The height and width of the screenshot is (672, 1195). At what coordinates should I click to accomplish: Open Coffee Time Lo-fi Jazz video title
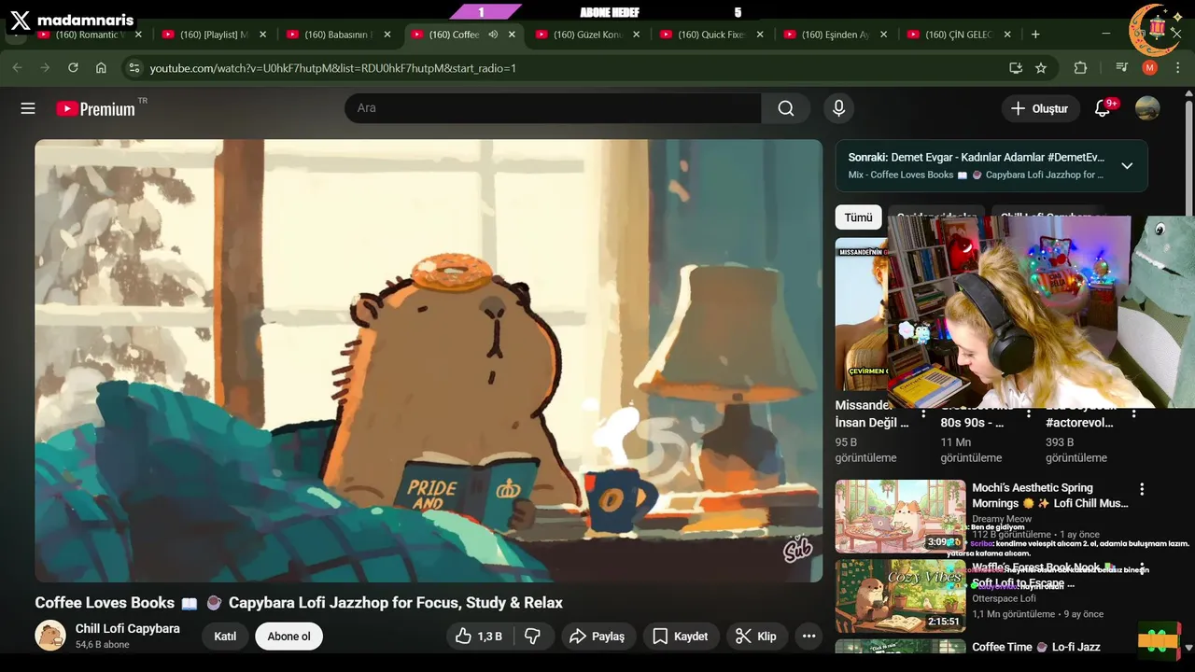click(x=1036, y=647)
